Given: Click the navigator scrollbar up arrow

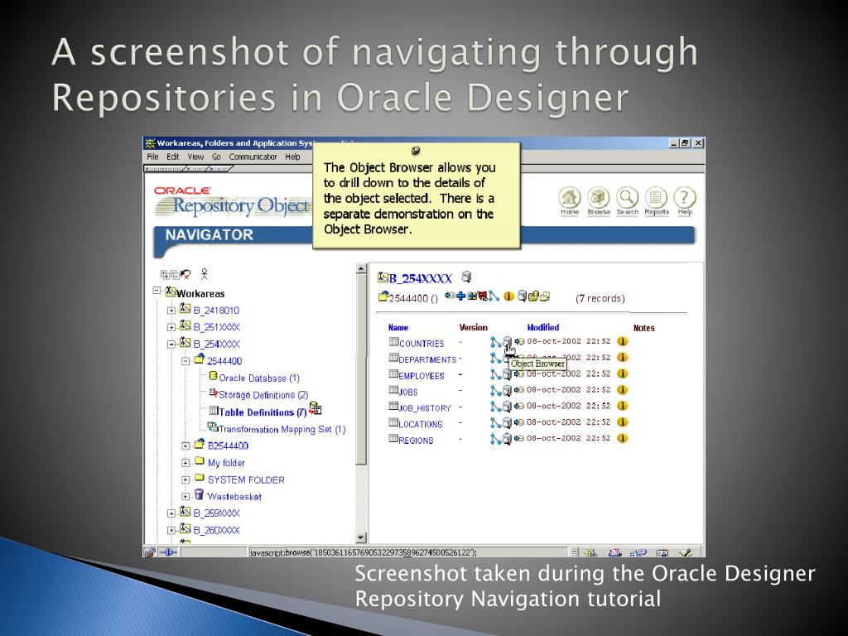Looking at the screenshot, I should (361, 268).
